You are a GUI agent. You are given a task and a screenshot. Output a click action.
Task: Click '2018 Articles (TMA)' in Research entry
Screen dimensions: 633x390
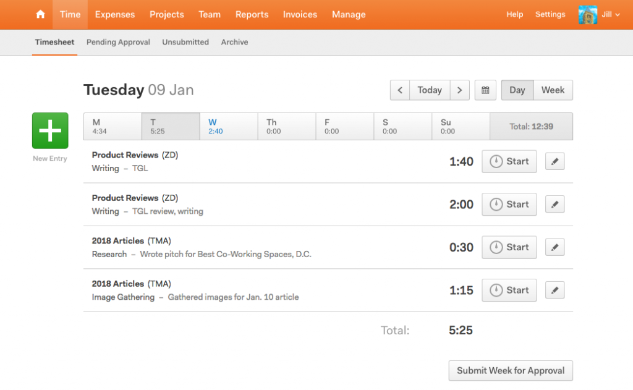click(x=131, y=240)
